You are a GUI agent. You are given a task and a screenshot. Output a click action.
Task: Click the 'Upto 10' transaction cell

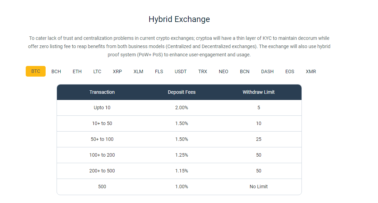tap(102, 108)
